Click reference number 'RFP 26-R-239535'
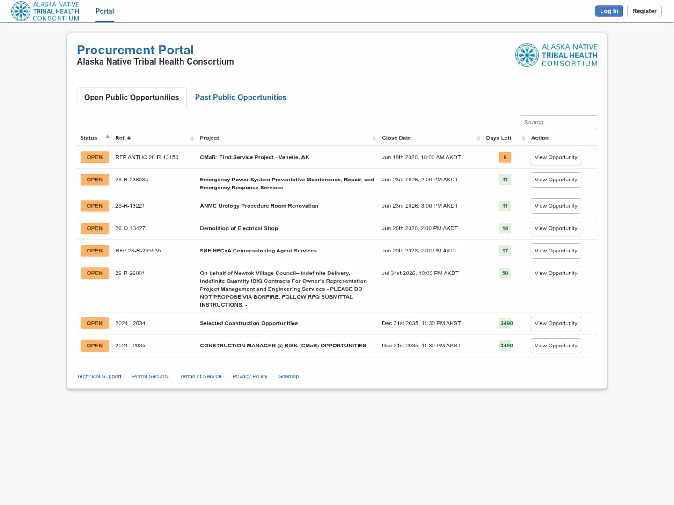Screen dimensions: 674x505 coord(138,251)
